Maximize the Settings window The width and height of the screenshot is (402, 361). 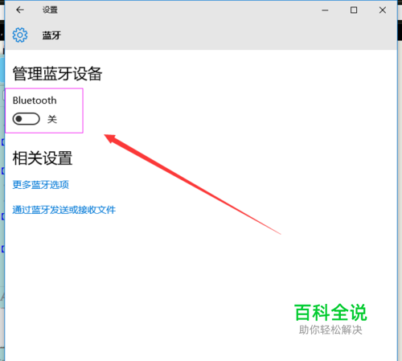[354, 10]
